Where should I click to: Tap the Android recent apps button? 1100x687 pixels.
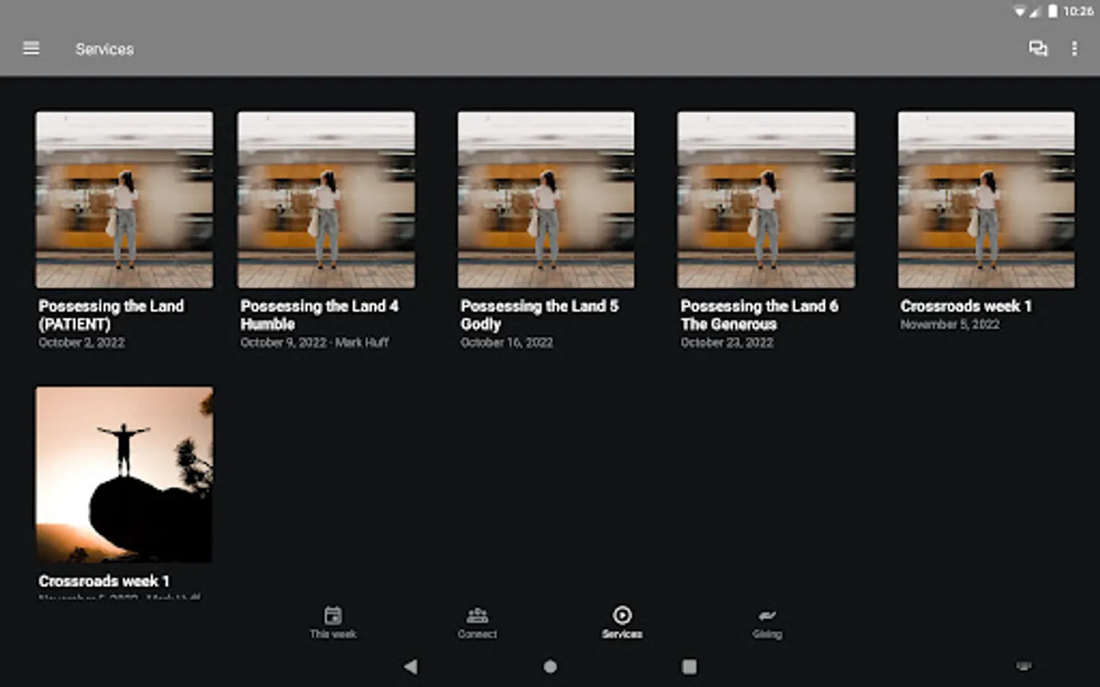[x=689, y=666]
